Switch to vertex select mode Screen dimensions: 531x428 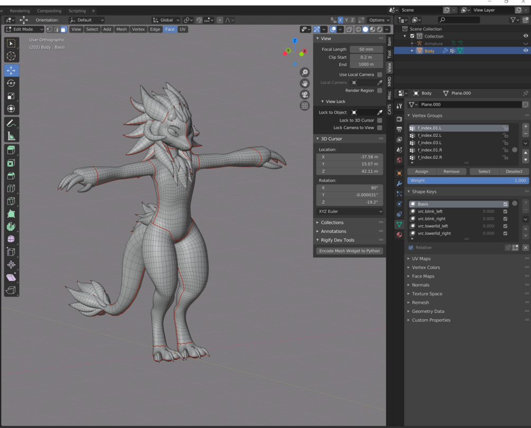tap(50, 30)
